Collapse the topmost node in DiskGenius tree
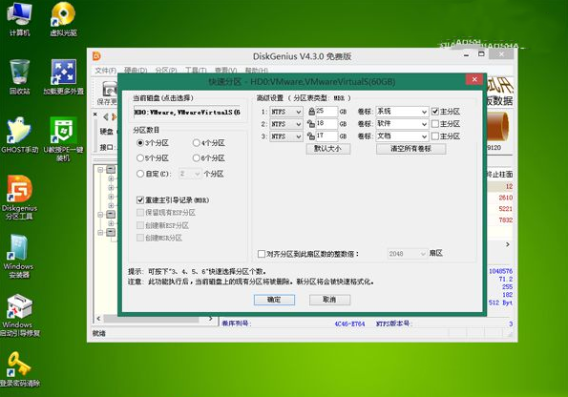The image size is (568, 397). 100,170
